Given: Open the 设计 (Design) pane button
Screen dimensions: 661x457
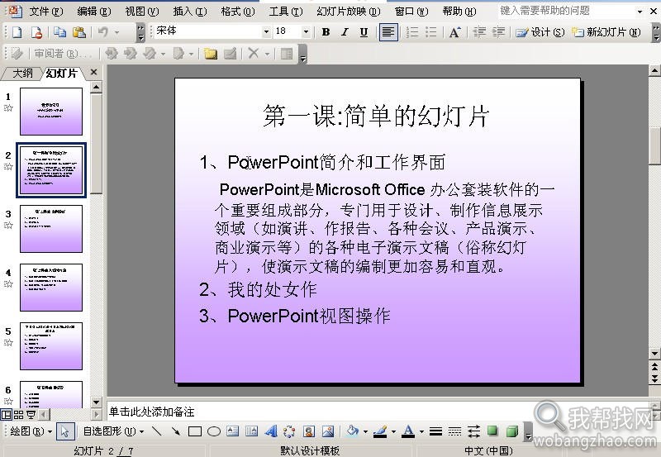Looking at the screenshot, I should tap(540, 32).
